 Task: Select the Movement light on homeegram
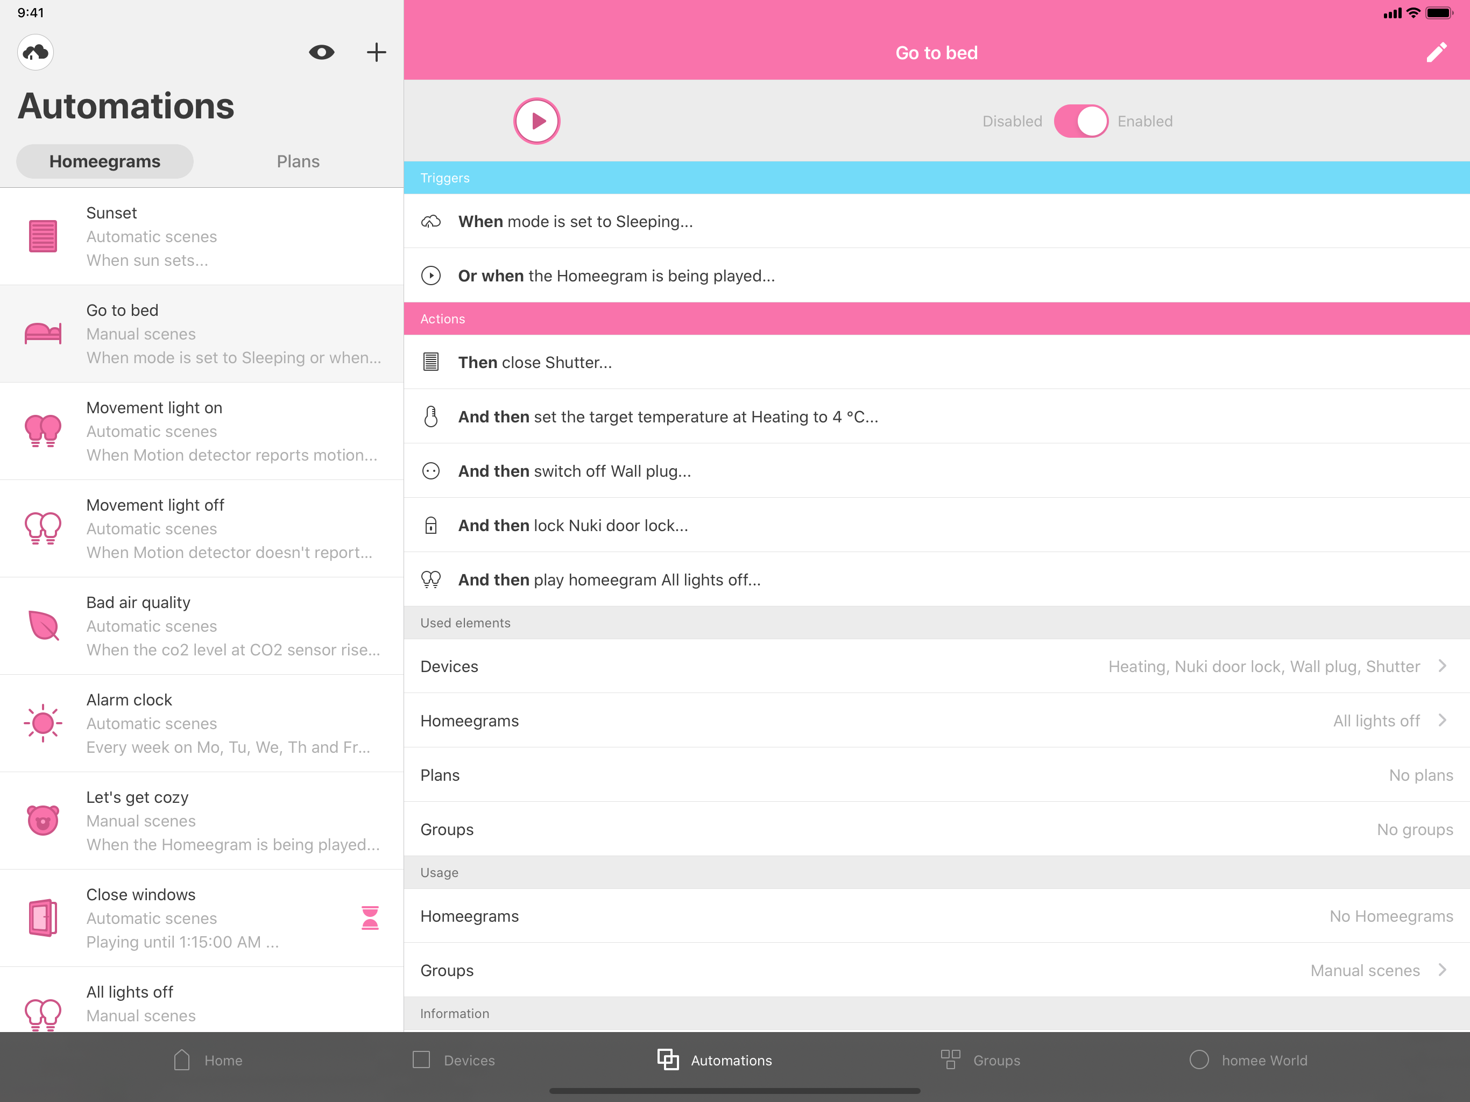tap(201, 432)
